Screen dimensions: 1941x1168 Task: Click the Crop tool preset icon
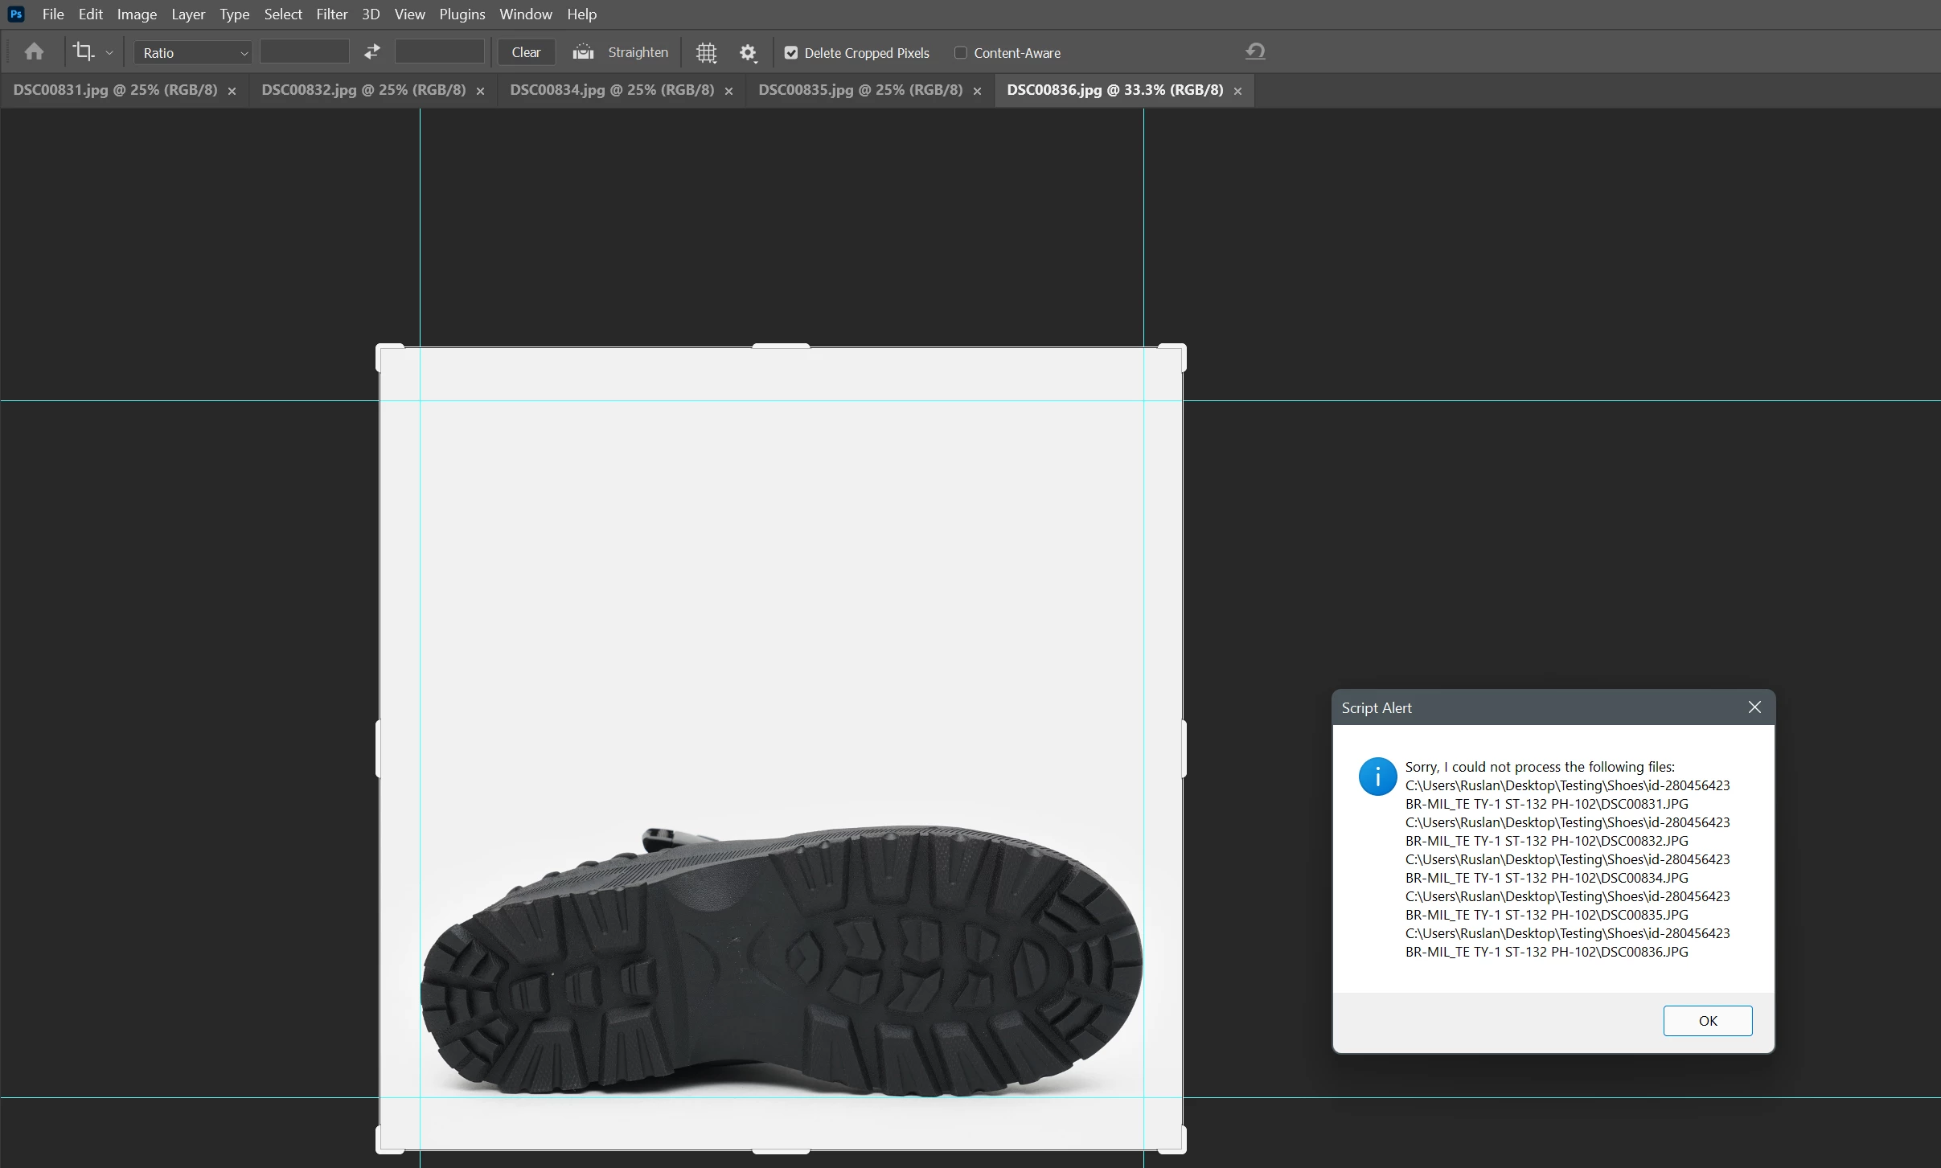pyautogui.click(x=84, y=52)
